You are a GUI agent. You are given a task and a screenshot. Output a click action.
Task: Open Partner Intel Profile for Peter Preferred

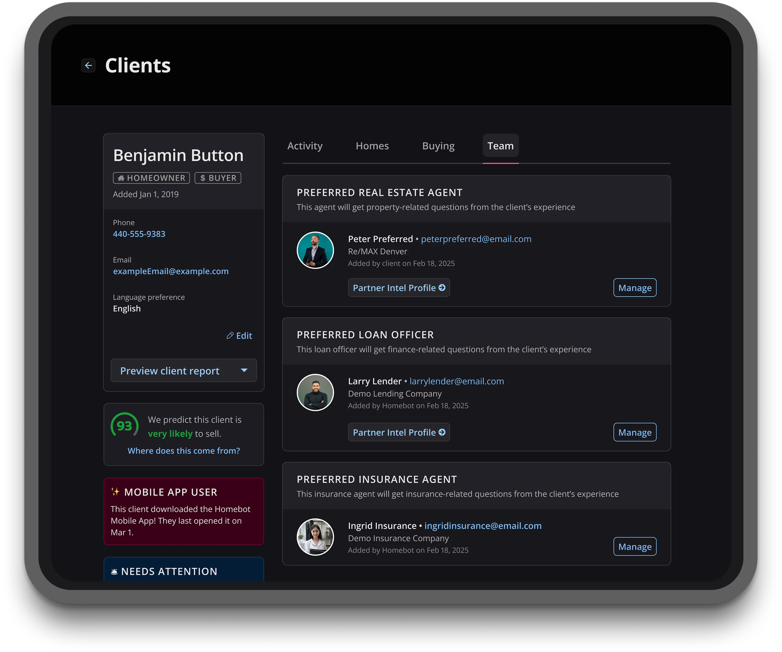point(399,288)
